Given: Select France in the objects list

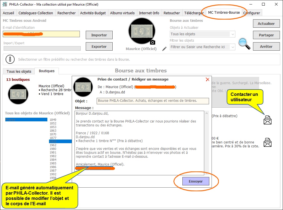Looking at the screenshot, I should coord(26,120).
